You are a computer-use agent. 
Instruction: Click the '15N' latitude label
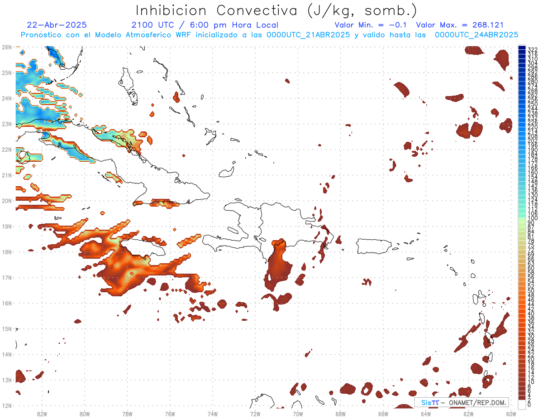[6, 328]
